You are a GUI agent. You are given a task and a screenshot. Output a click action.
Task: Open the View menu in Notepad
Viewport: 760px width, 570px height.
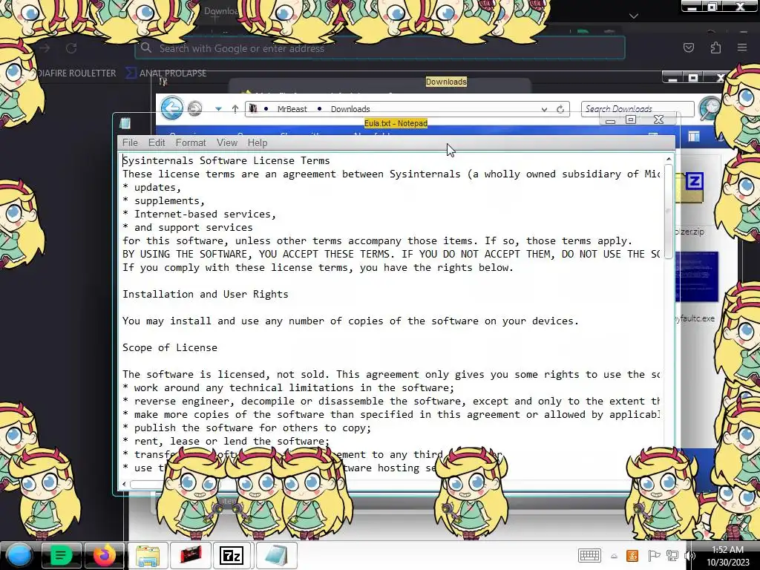(227, 142)
